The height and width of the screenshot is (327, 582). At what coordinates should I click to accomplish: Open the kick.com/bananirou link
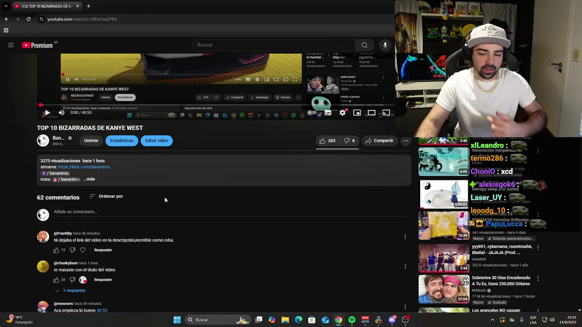pyautogui.click(x=84, y=167)
